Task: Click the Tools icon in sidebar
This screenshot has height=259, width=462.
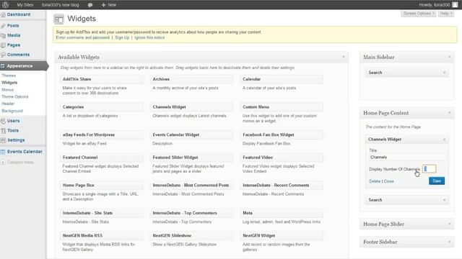Action: coord(3,131)
